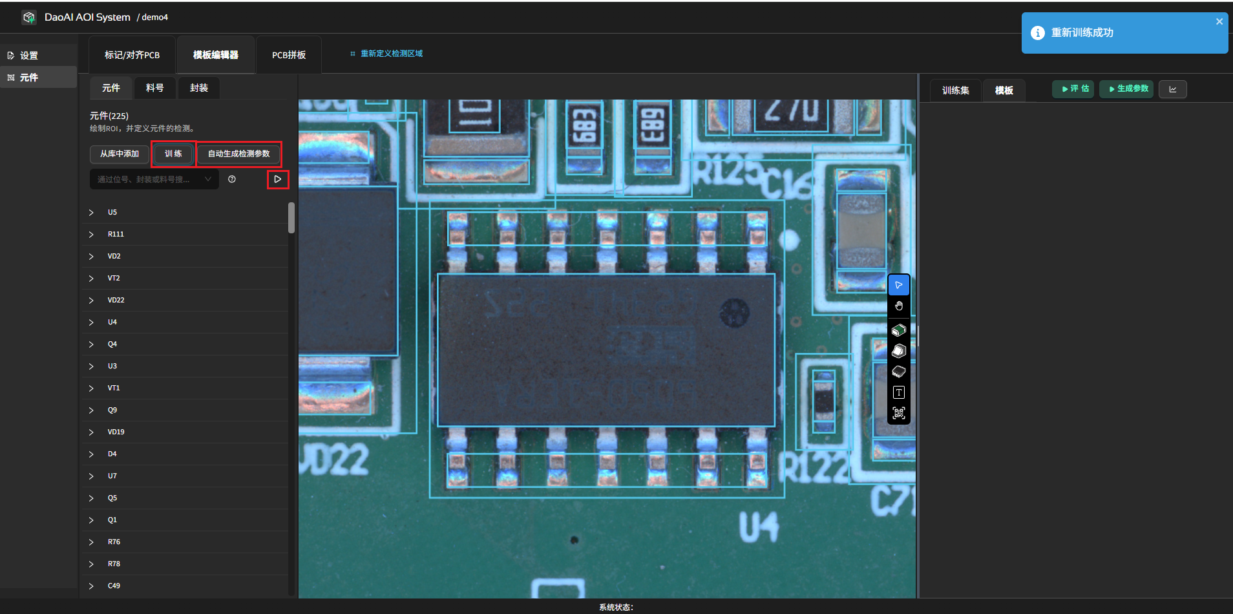Click the help question mark icon

(x=232, y=179)
